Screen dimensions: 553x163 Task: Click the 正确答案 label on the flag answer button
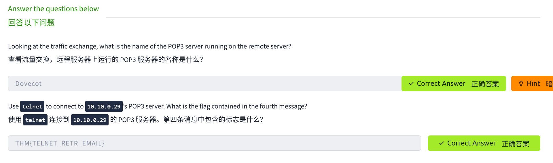[x=516, y=143]
